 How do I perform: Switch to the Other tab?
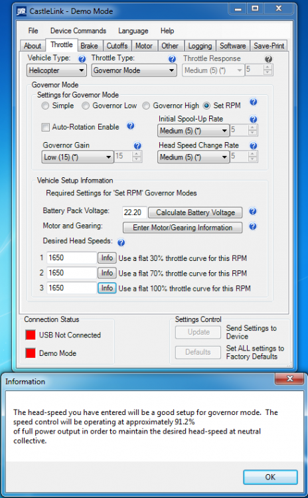click(170, 46)
